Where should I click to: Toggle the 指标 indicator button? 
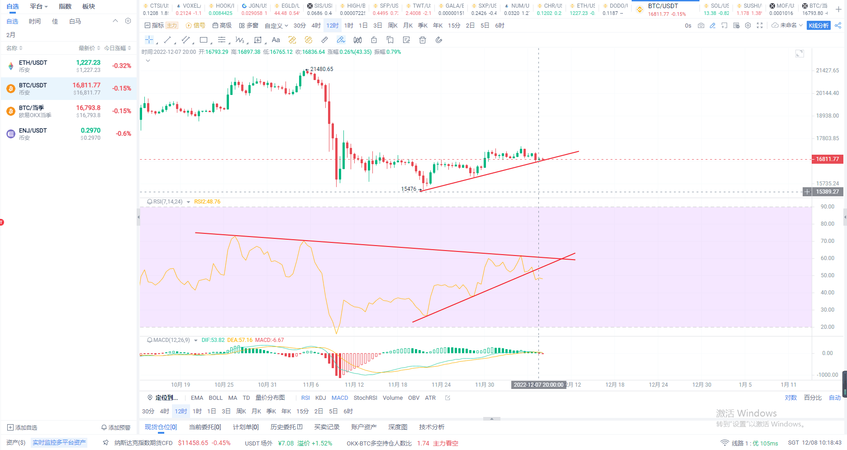coord(154,25)
